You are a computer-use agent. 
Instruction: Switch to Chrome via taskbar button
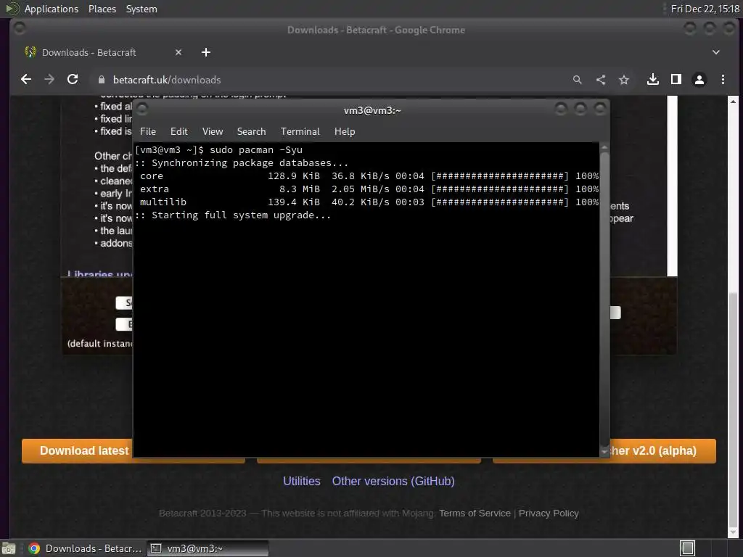coord(86,548)
